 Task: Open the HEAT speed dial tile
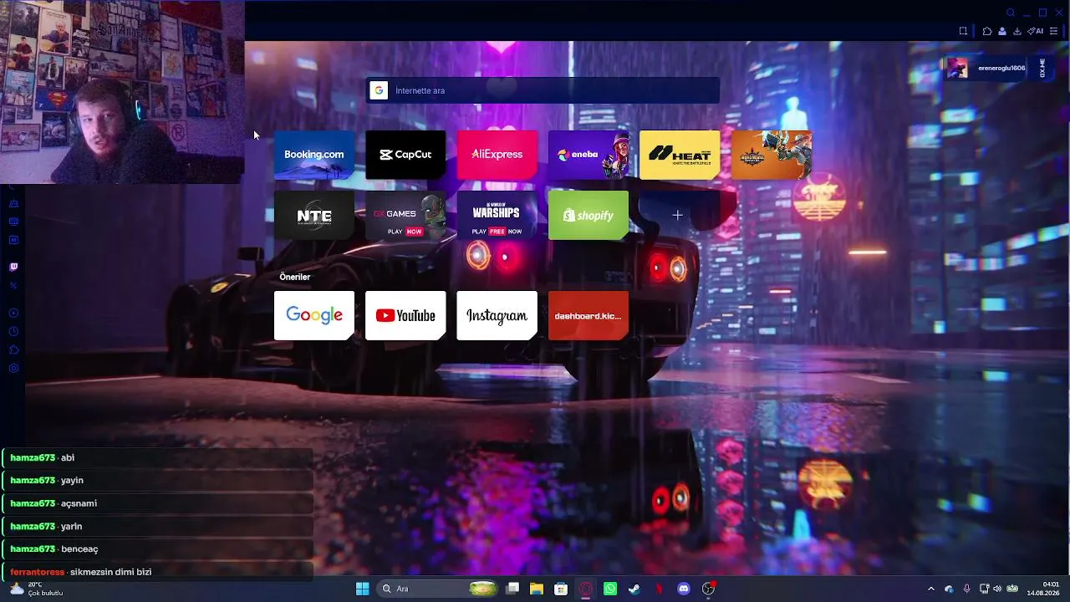tap(680, 155)
